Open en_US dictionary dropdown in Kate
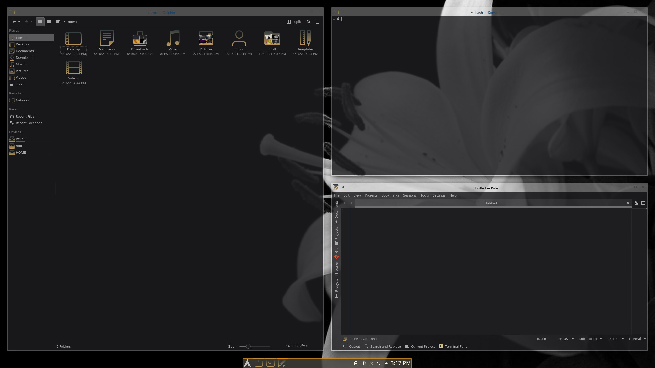This screenshot has width=655, height=368. pyautogui.click(x=566, y=339)
